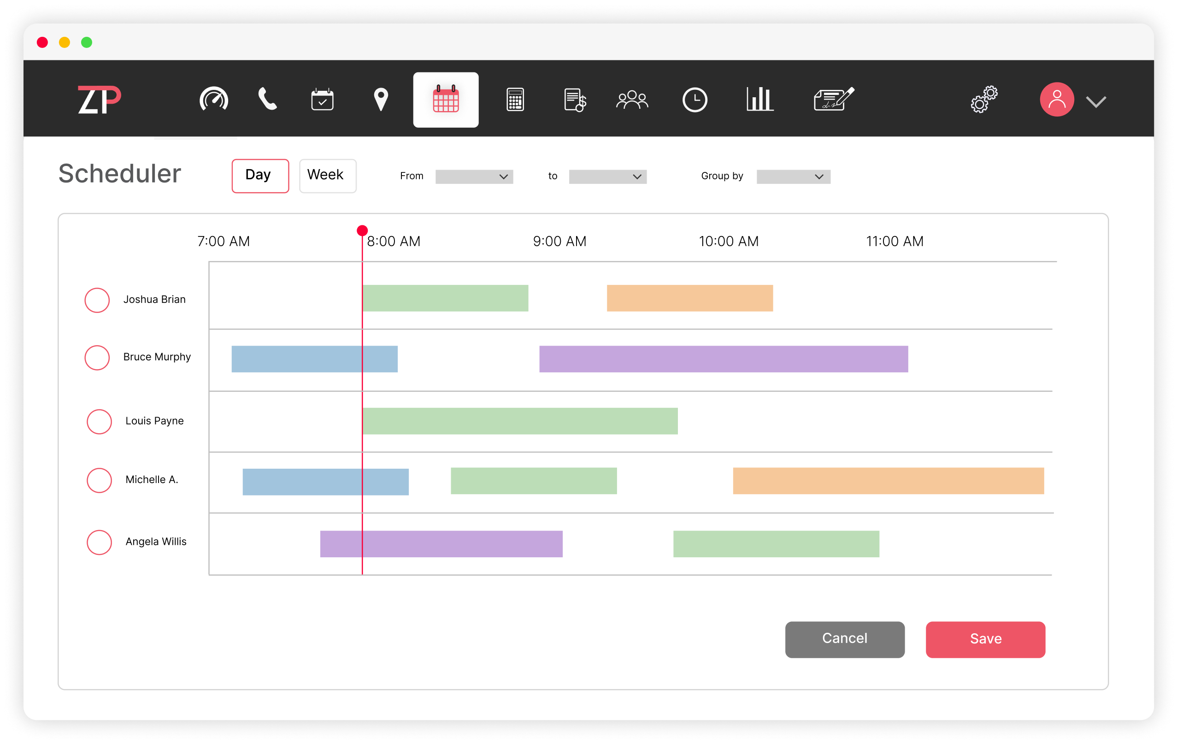1177x743 pixels.
Task: Select the highlighted Scheduler calendar icon
Action: tap(445, 99)
